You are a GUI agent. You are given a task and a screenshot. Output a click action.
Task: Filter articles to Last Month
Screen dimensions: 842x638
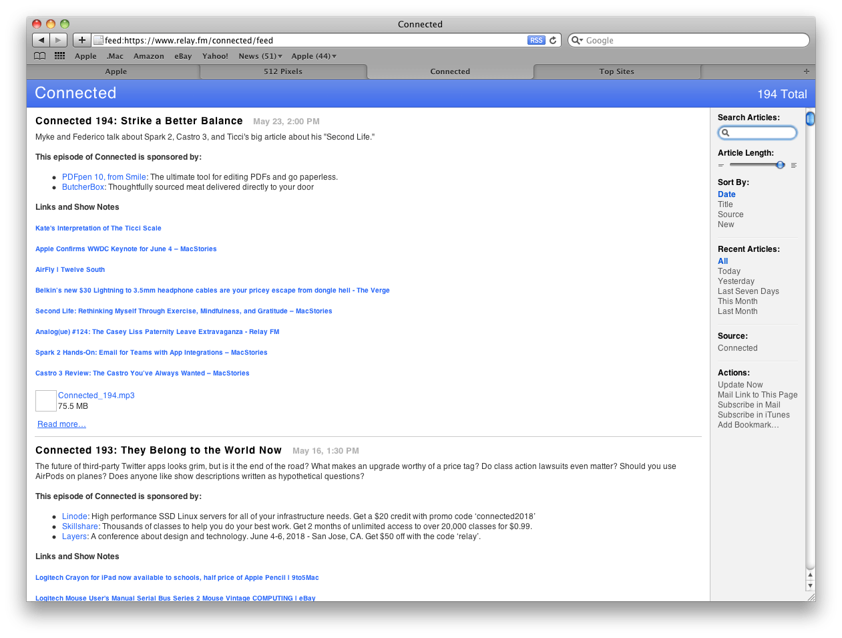pyautogui.click(x=738, y=311)
